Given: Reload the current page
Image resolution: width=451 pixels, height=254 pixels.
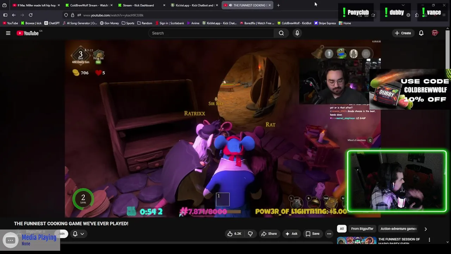Looking at the screenshot, I should (31, 15).
